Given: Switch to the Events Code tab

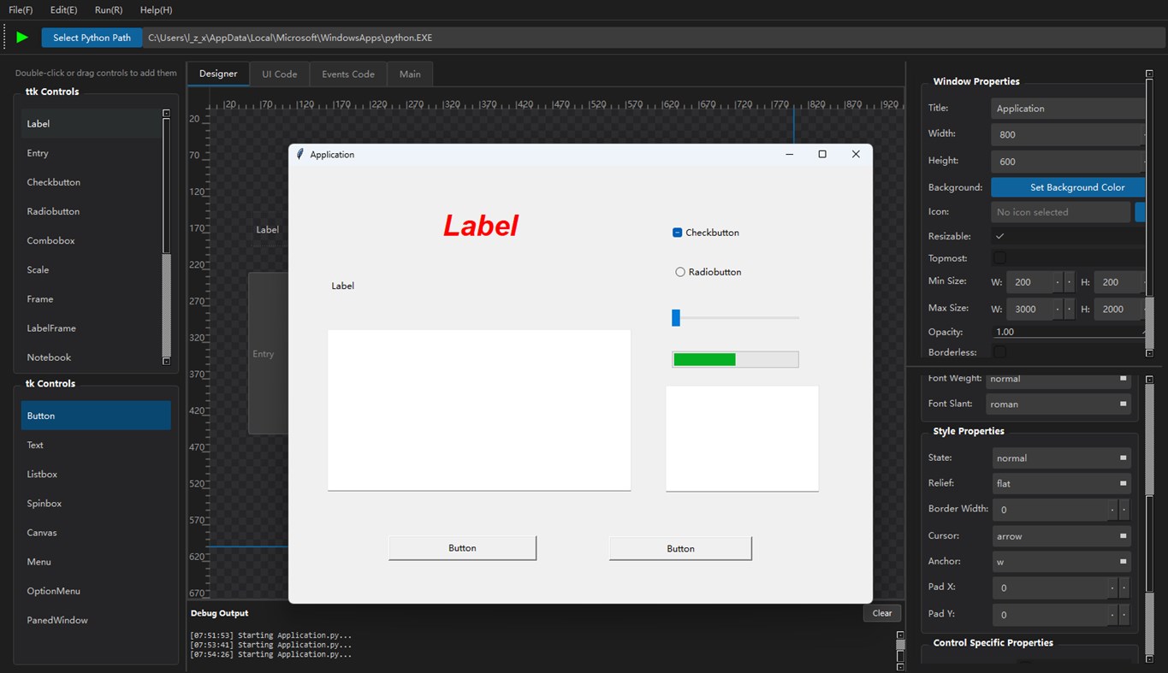Looking at the screenshot, I should coord(348,74).
